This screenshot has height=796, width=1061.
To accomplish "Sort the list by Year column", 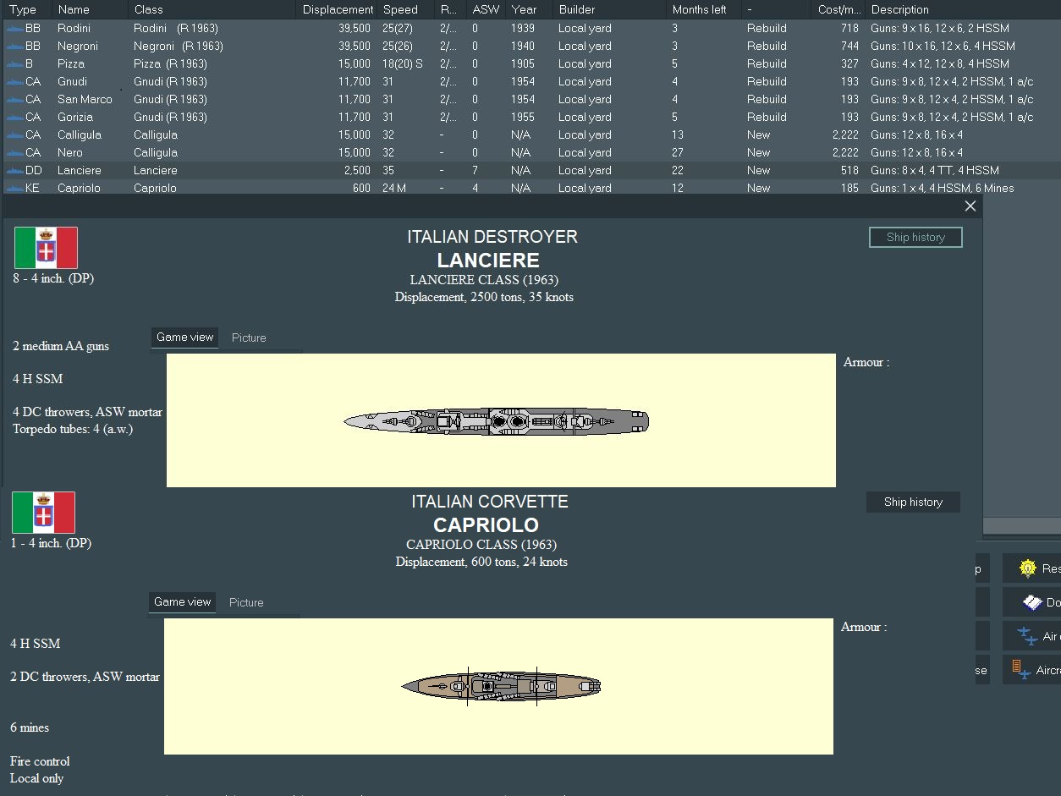I will [530, 9].
